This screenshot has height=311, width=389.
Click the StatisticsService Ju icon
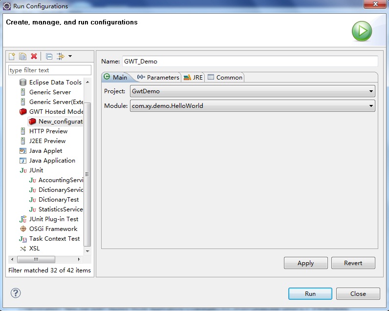click(x=33, y=209)
